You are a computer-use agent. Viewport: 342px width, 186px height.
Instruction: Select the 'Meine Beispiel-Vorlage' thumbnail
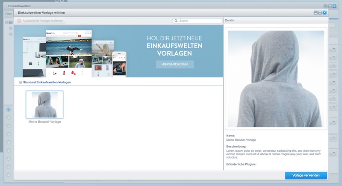tap(44, 104)
